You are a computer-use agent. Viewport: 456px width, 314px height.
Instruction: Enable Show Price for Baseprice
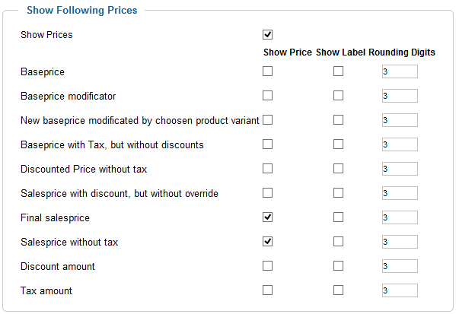(267, 71)
